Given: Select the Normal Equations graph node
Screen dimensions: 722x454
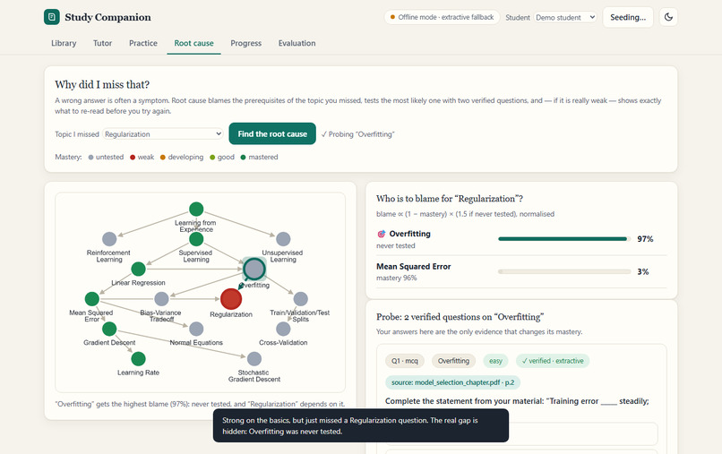Looking at the screenshot, I should 196,329.
